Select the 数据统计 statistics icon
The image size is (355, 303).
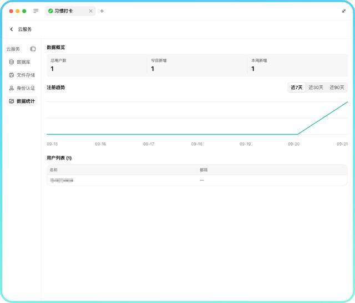[x=12, y=101]
